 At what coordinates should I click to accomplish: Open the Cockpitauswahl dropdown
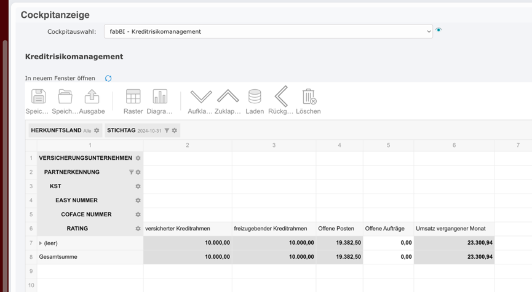(268, 31)
